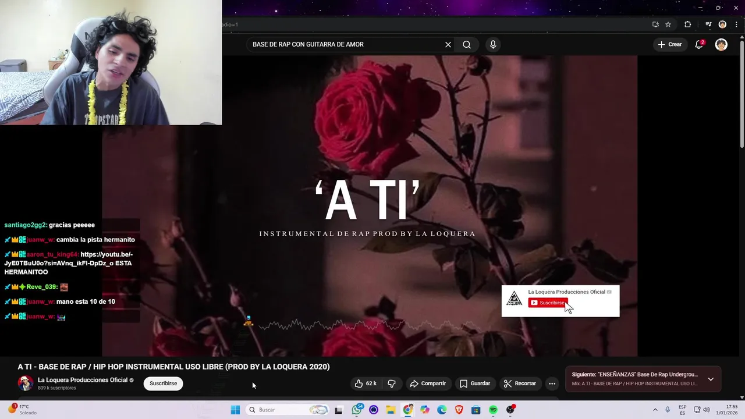Click the tray microphone icon

(668, 410)
